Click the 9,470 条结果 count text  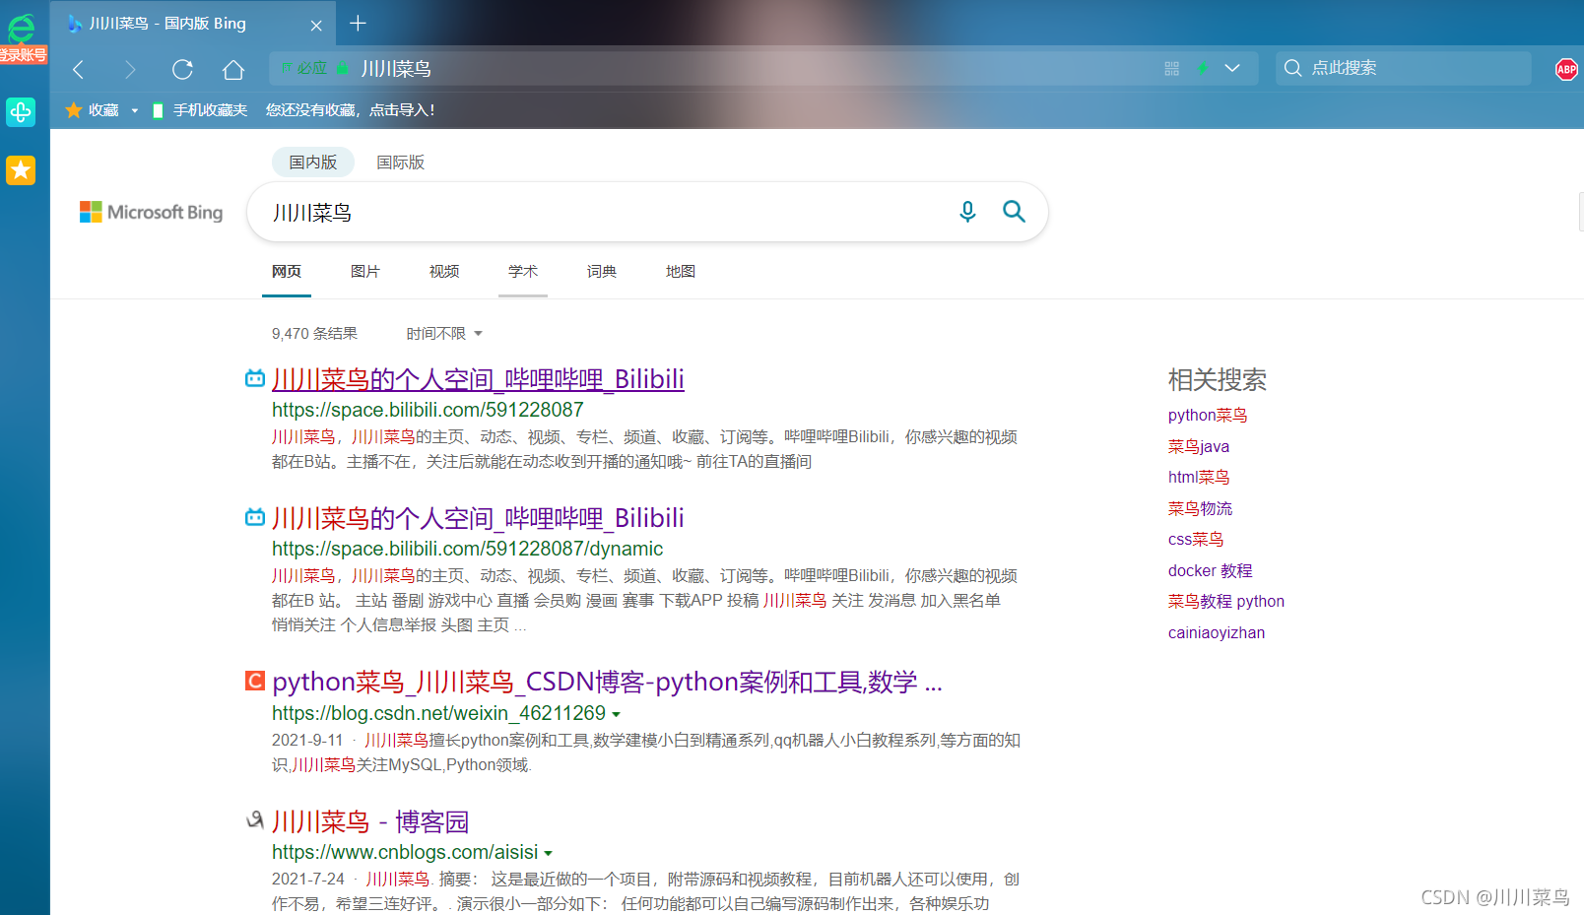(314, 334)
